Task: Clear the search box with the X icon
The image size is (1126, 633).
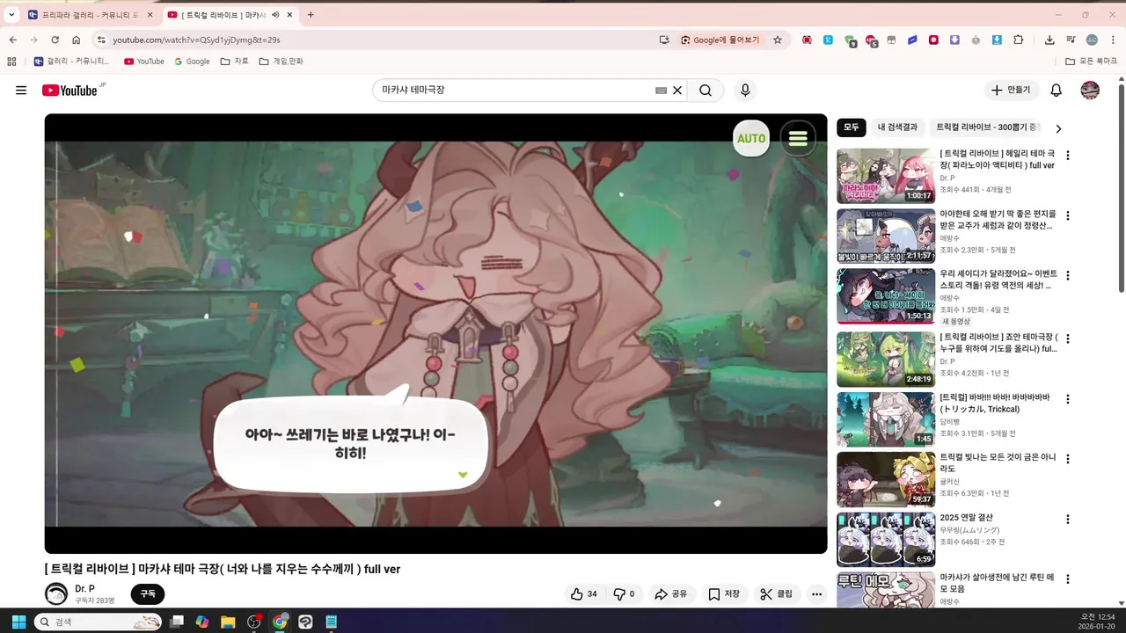Action: coord(677,90)
